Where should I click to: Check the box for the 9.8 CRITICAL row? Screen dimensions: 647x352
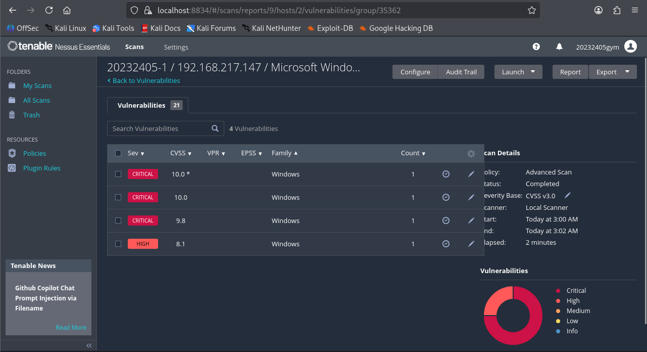(118, 221)
